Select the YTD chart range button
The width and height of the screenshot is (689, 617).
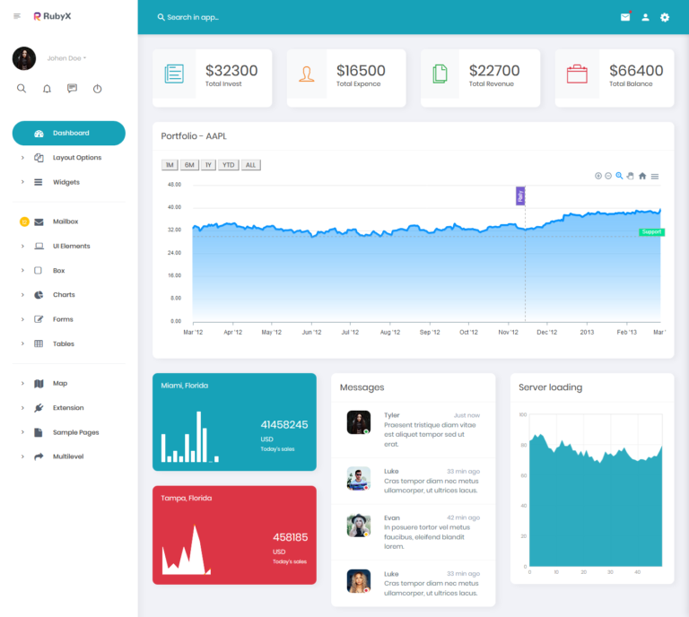229,165
